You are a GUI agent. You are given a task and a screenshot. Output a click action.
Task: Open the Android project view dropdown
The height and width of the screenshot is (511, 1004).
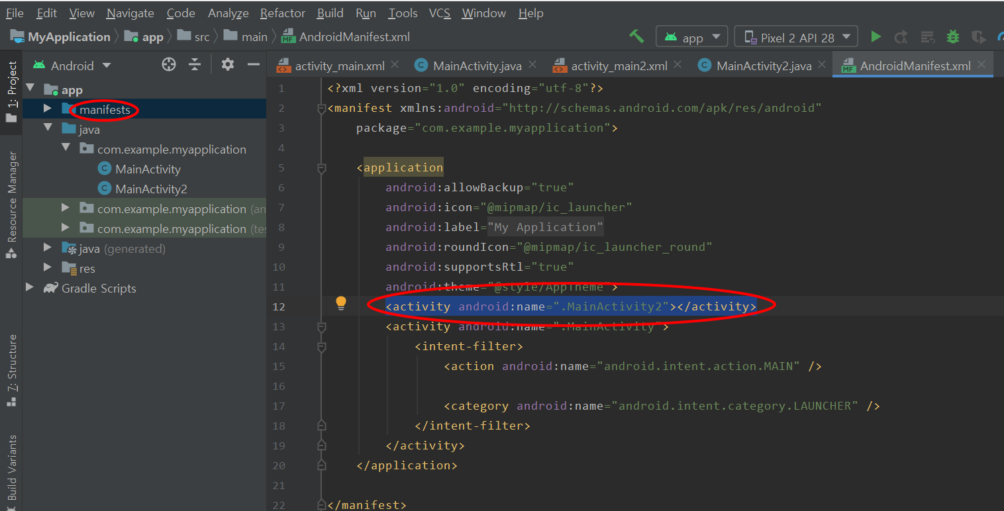[72, 66]
